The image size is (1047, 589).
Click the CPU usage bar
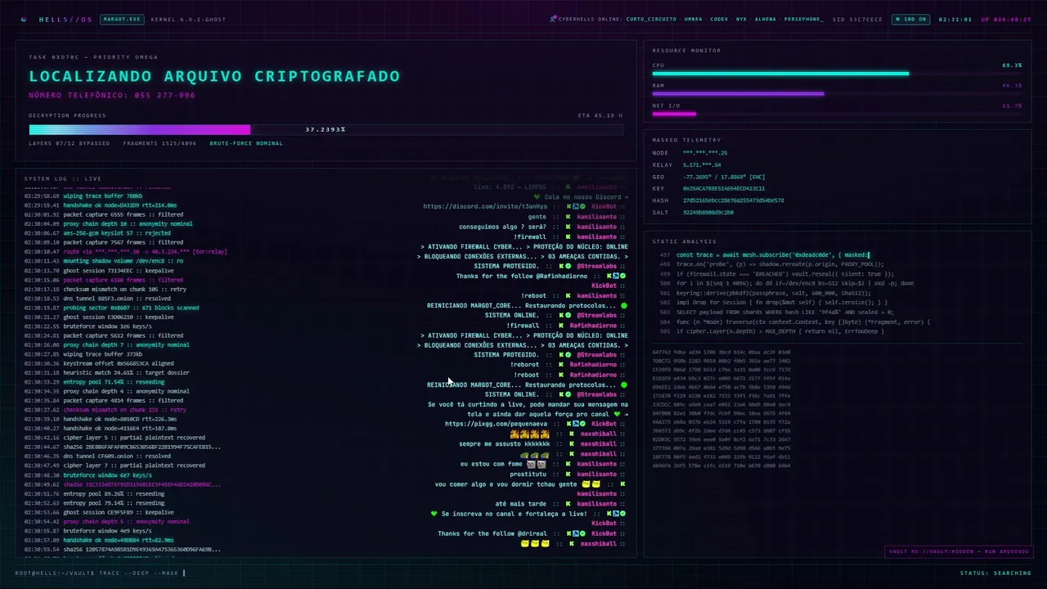point(837,74)
